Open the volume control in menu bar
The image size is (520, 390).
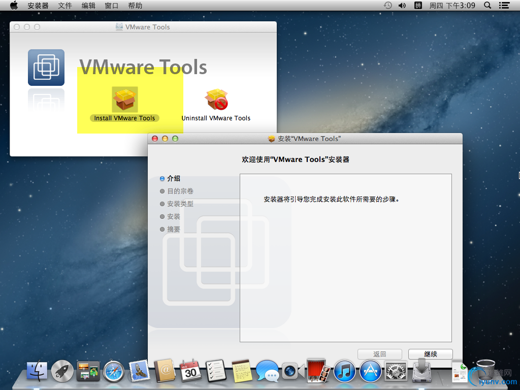coord(402,5)
